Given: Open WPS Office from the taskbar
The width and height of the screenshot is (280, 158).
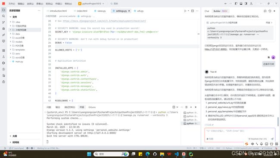Looking at the screenshot, I should pos(169,154).
